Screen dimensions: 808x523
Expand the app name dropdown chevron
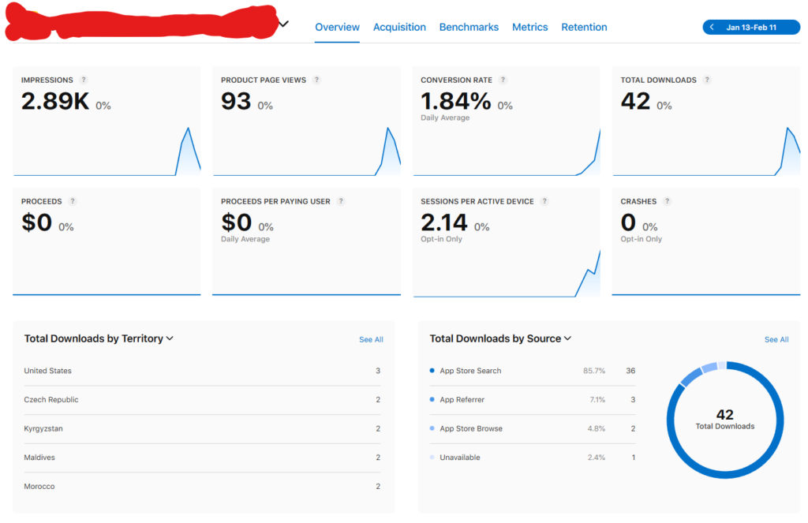[284, 24]
